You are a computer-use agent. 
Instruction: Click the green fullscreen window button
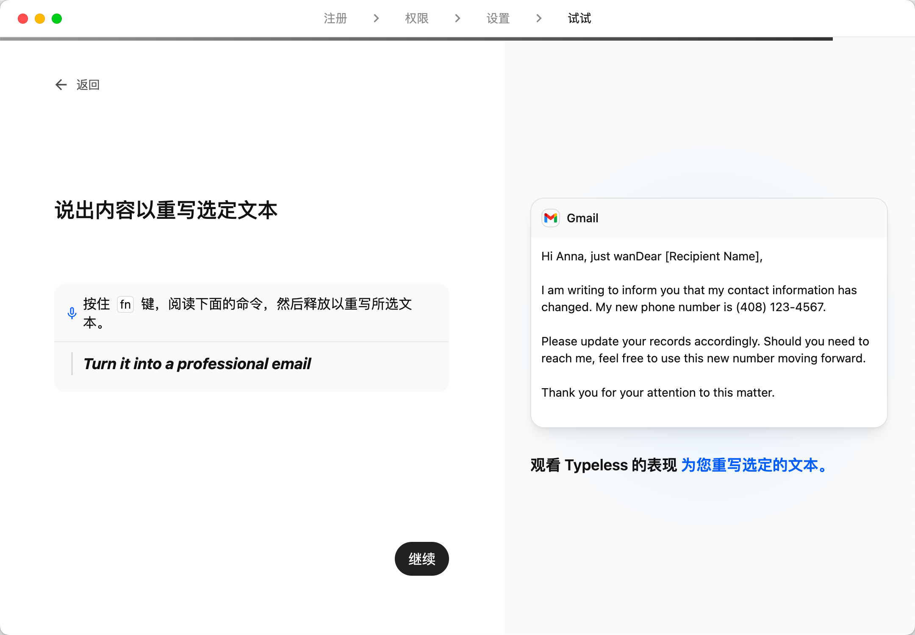(57, 19)
